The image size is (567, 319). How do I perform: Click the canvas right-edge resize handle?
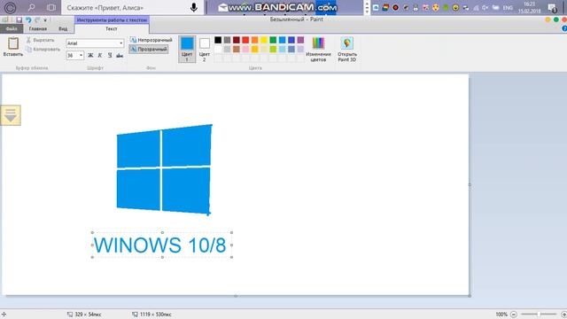pos(470,185)
